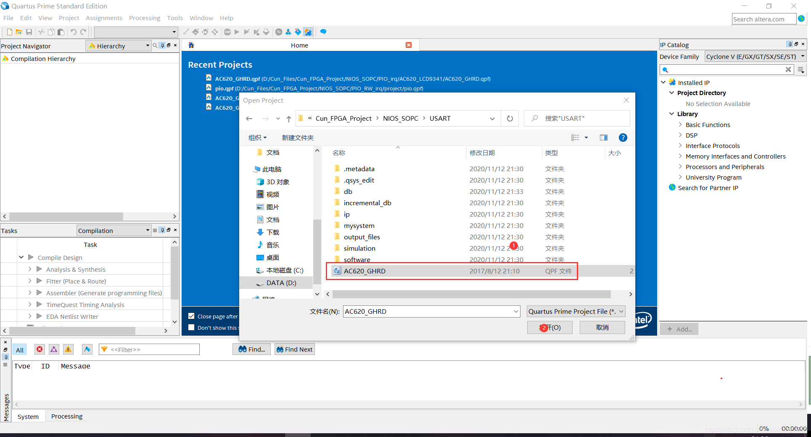Viewport: 811px width, 437px height.
Task: Click the Find... button in Messages
Action: coord(252,349)
